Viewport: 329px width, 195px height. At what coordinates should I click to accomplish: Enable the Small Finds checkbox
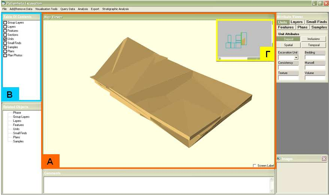coord(5,43)
